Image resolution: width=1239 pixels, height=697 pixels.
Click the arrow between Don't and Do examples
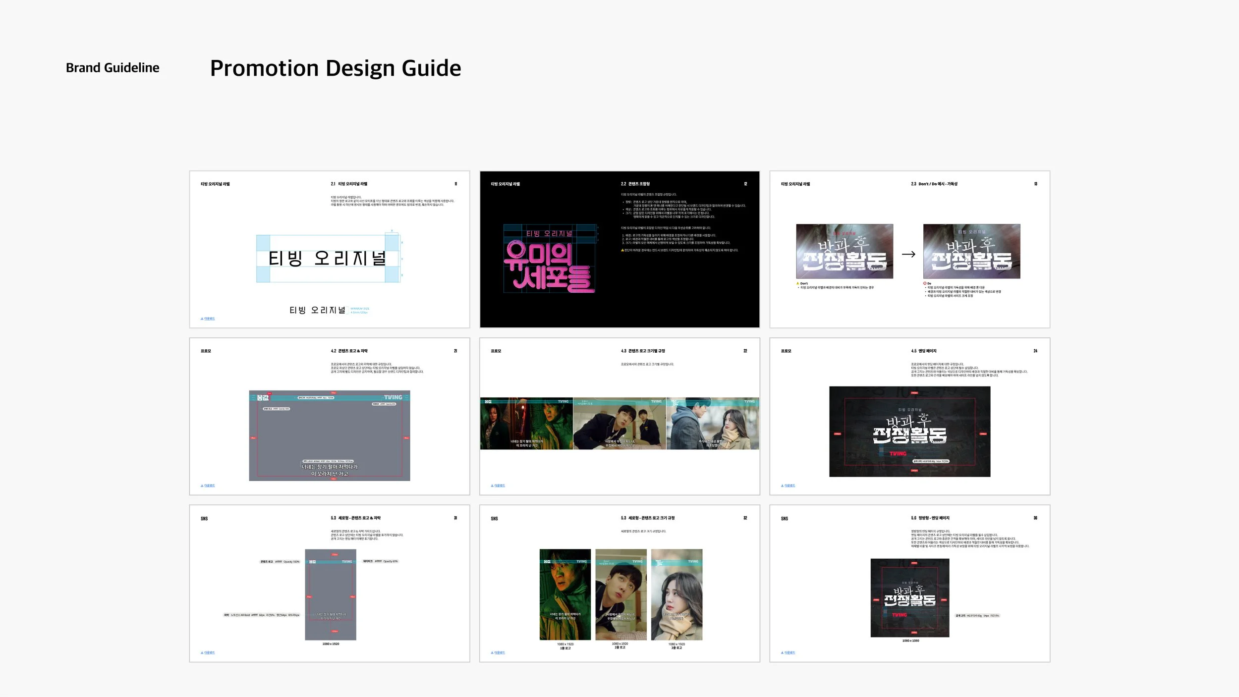908,254
